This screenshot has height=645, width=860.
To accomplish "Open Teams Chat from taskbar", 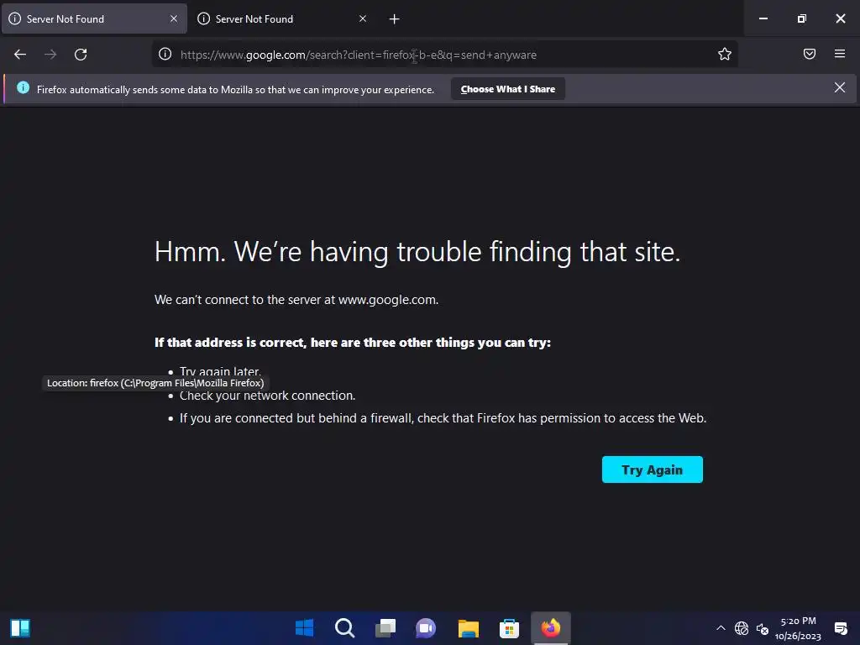I will point(426,627).
